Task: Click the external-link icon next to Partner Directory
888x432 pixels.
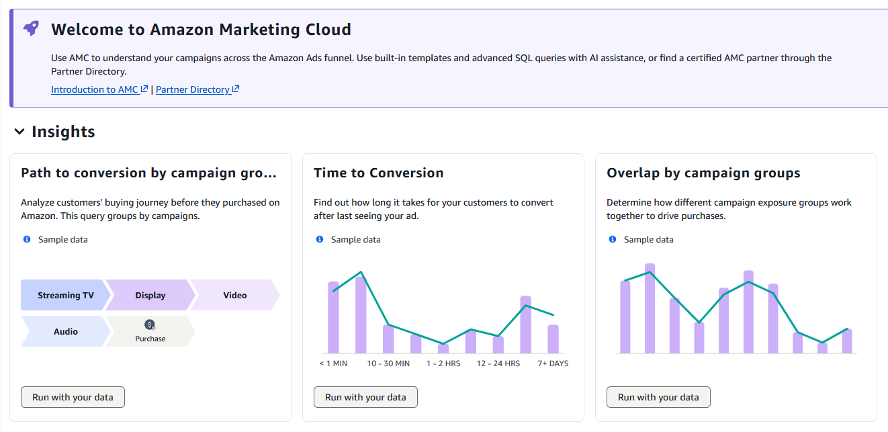Action: coord(236,89)
